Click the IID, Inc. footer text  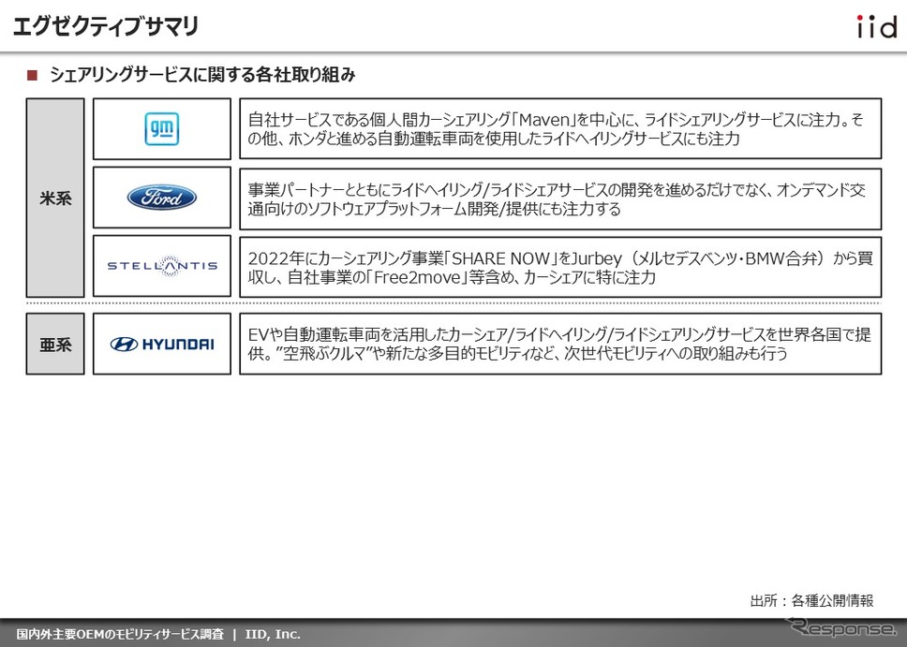click(273, 634)
